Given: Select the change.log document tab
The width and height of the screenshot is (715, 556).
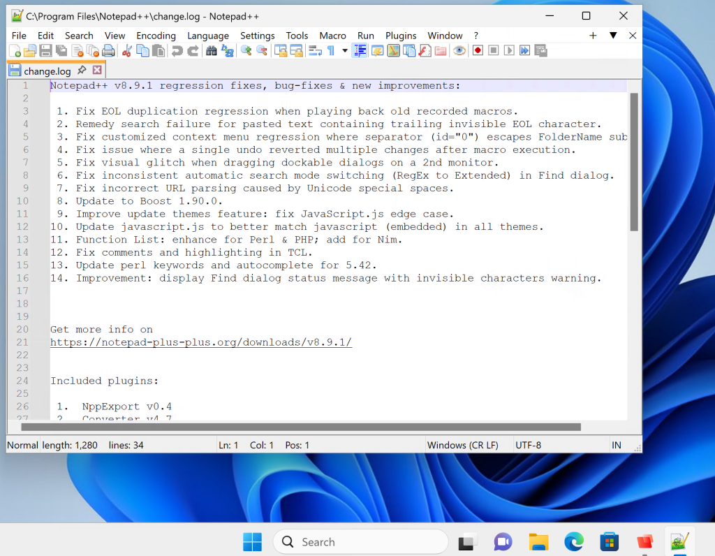Looking at the screenshot, I should tap(47, 71).
